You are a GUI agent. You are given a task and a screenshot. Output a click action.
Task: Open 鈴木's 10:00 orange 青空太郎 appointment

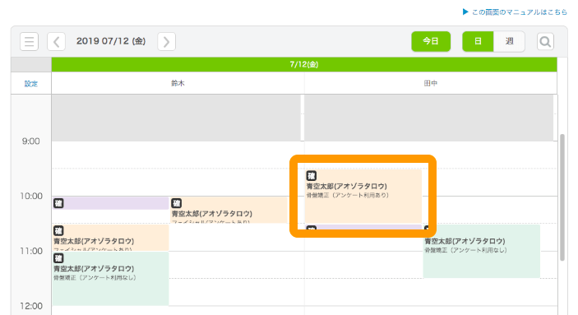tap(229, 210)
